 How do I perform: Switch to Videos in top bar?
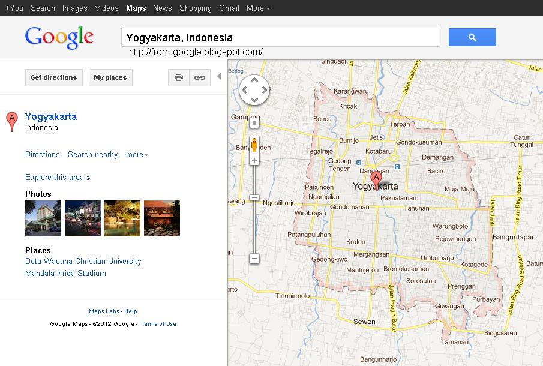106,8
